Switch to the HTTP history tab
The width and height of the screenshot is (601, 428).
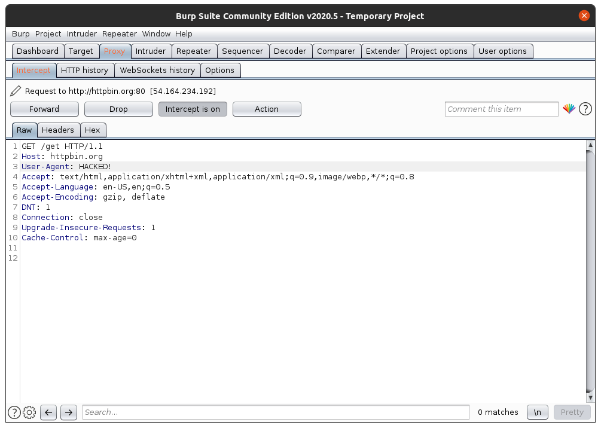[85, 70]
